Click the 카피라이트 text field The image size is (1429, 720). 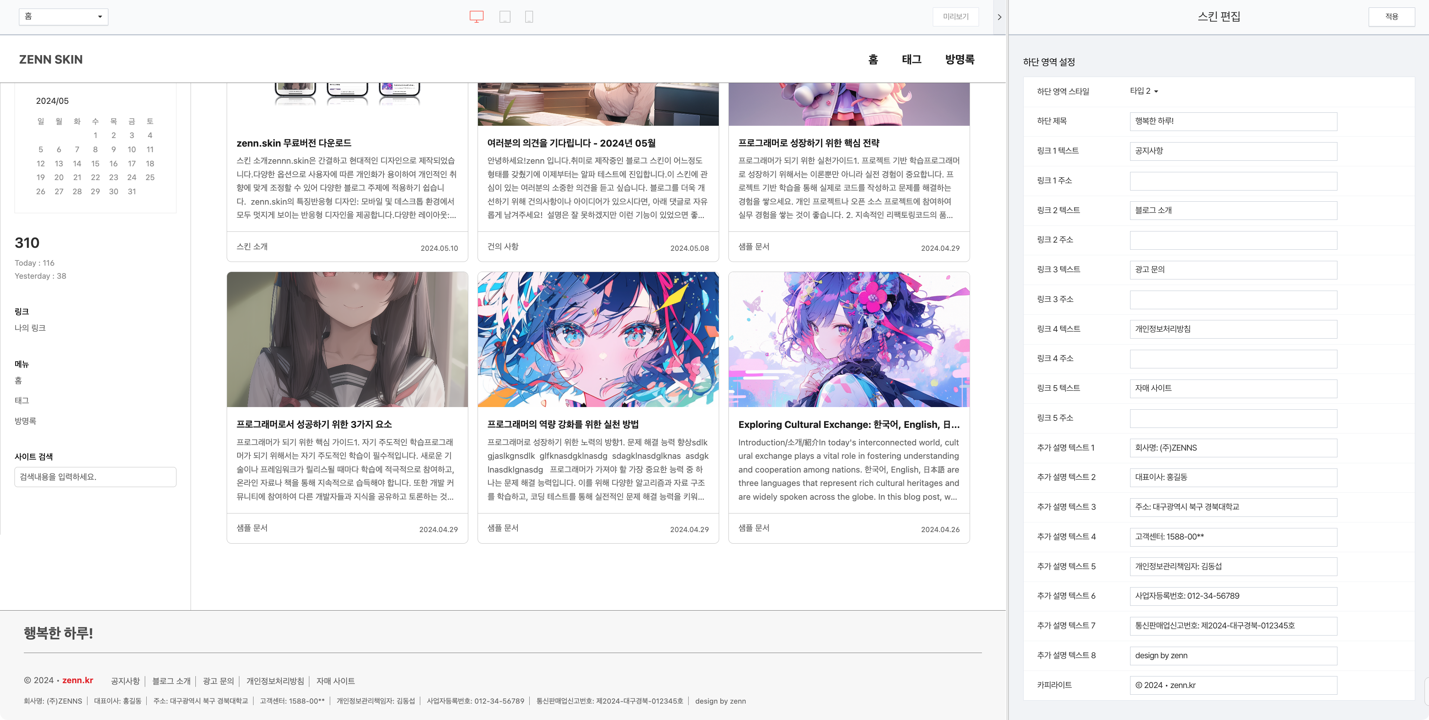[1232, 685]
